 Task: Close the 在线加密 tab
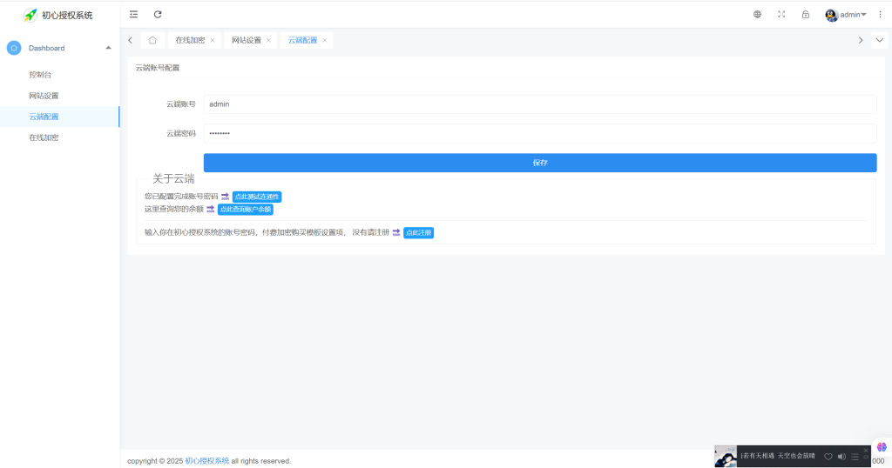[x=213, y=40]
